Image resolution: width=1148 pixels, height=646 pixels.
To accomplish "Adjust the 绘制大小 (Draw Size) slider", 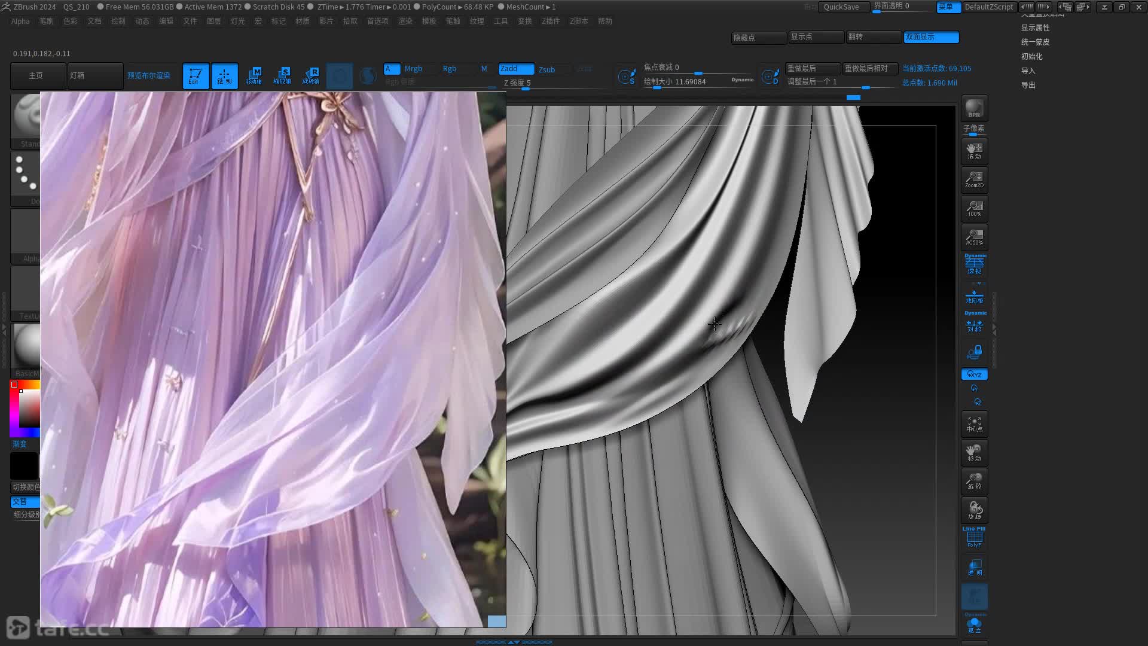I will click(699, 82).
